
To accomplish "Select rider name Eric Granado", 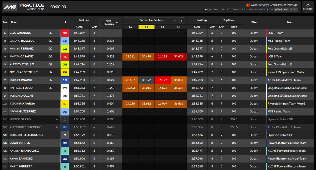I will tap(21, 33).
